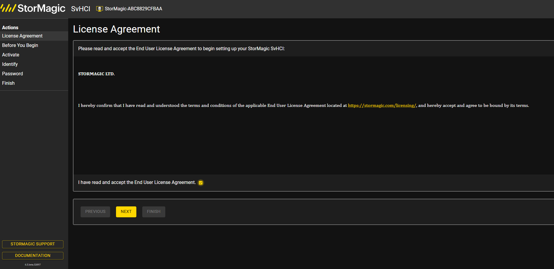Click the NEXT button
Screen dimensions: 554x269
tap(126, 212)
